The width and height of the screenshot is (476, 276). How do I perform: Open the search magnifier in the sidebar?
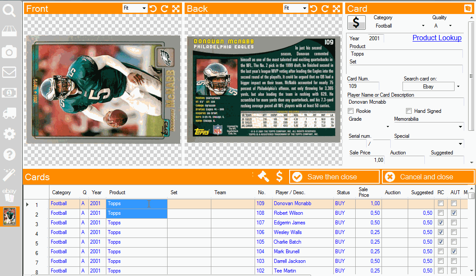click(9, 10)
